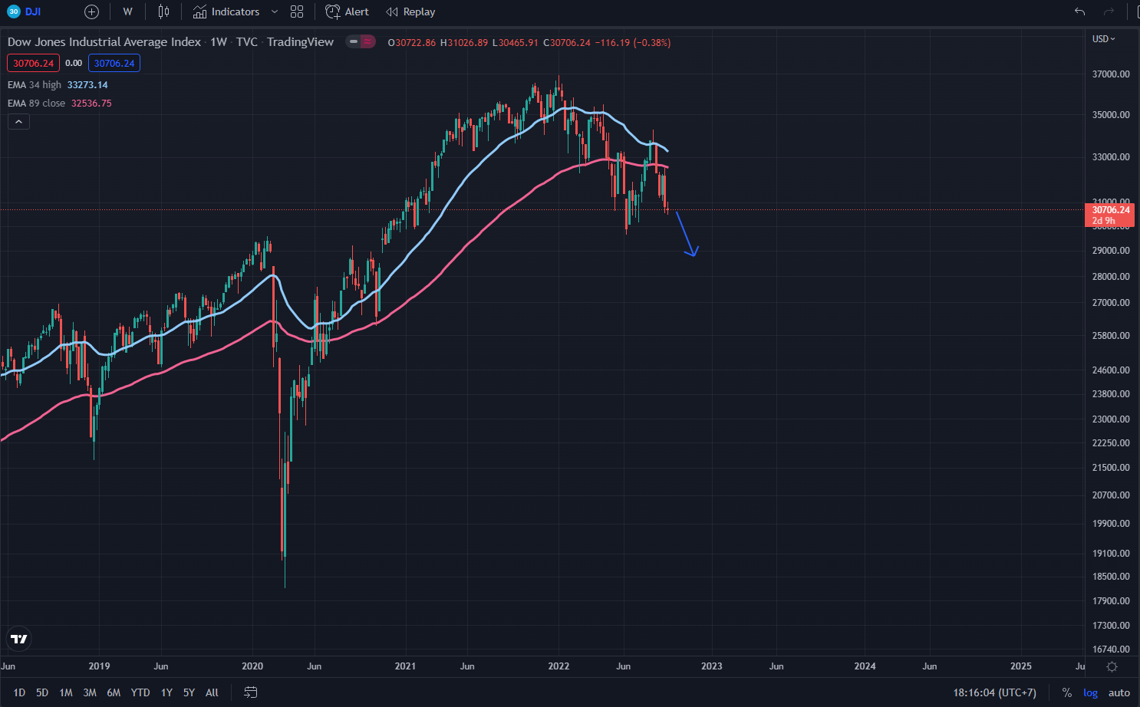Click the 37000.00 price scale label
The image size is (1140, 707).
point(1111,74)
